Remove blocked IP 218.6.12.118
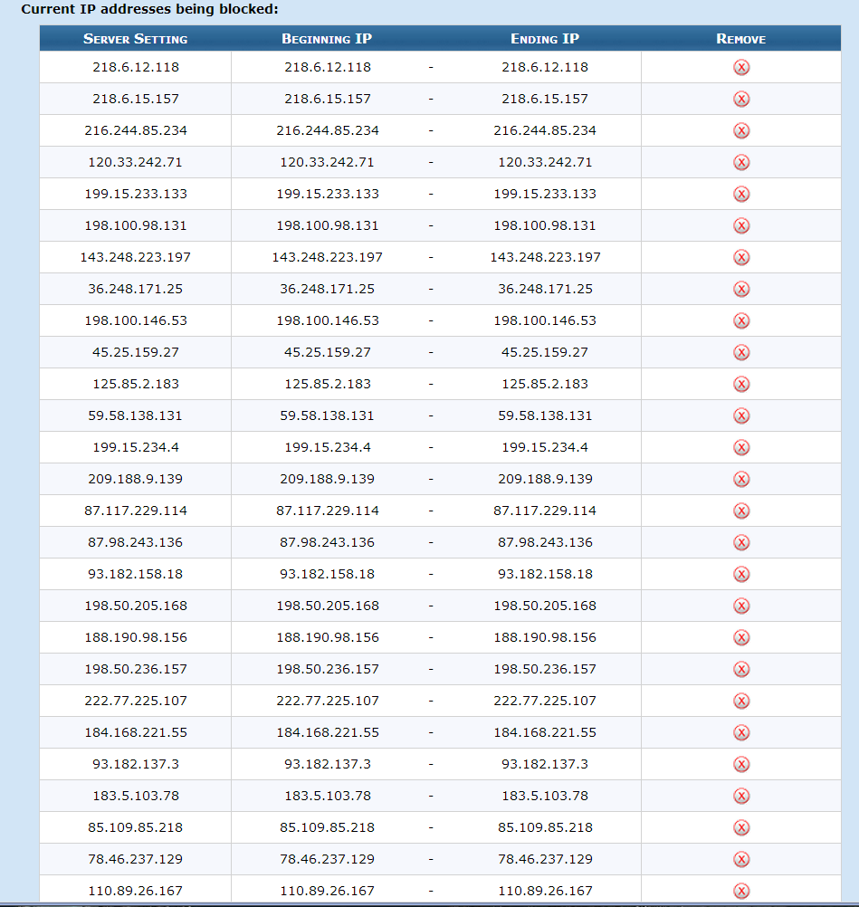The image size is (859, 907). tap(741, 67)
